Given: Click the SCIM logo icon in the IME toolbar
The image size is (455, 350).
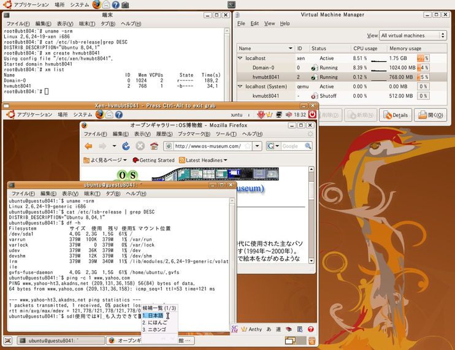Looking at the screenshot, I should point(234,329).
